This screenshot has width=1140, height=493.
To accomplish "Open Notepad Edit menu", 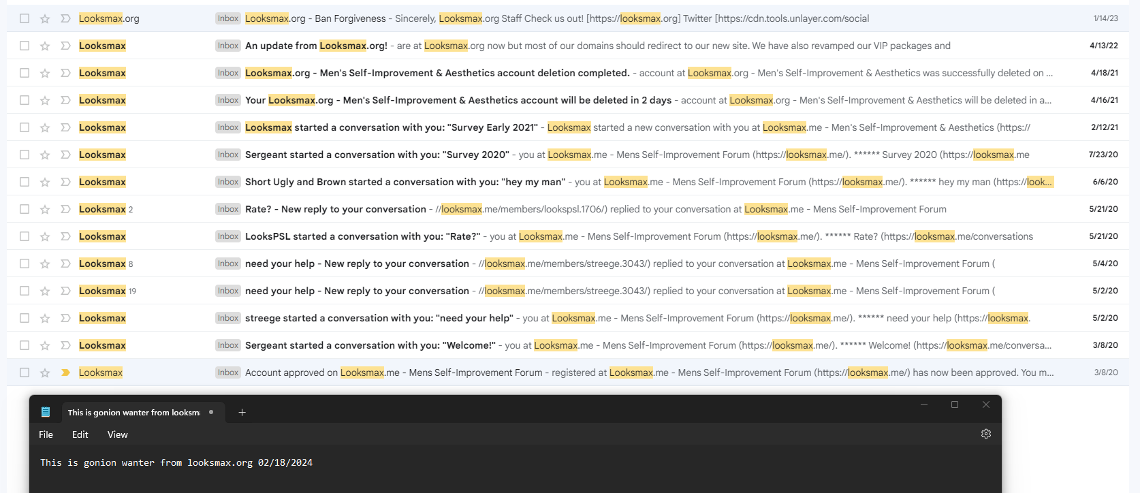I will point(80,434).
